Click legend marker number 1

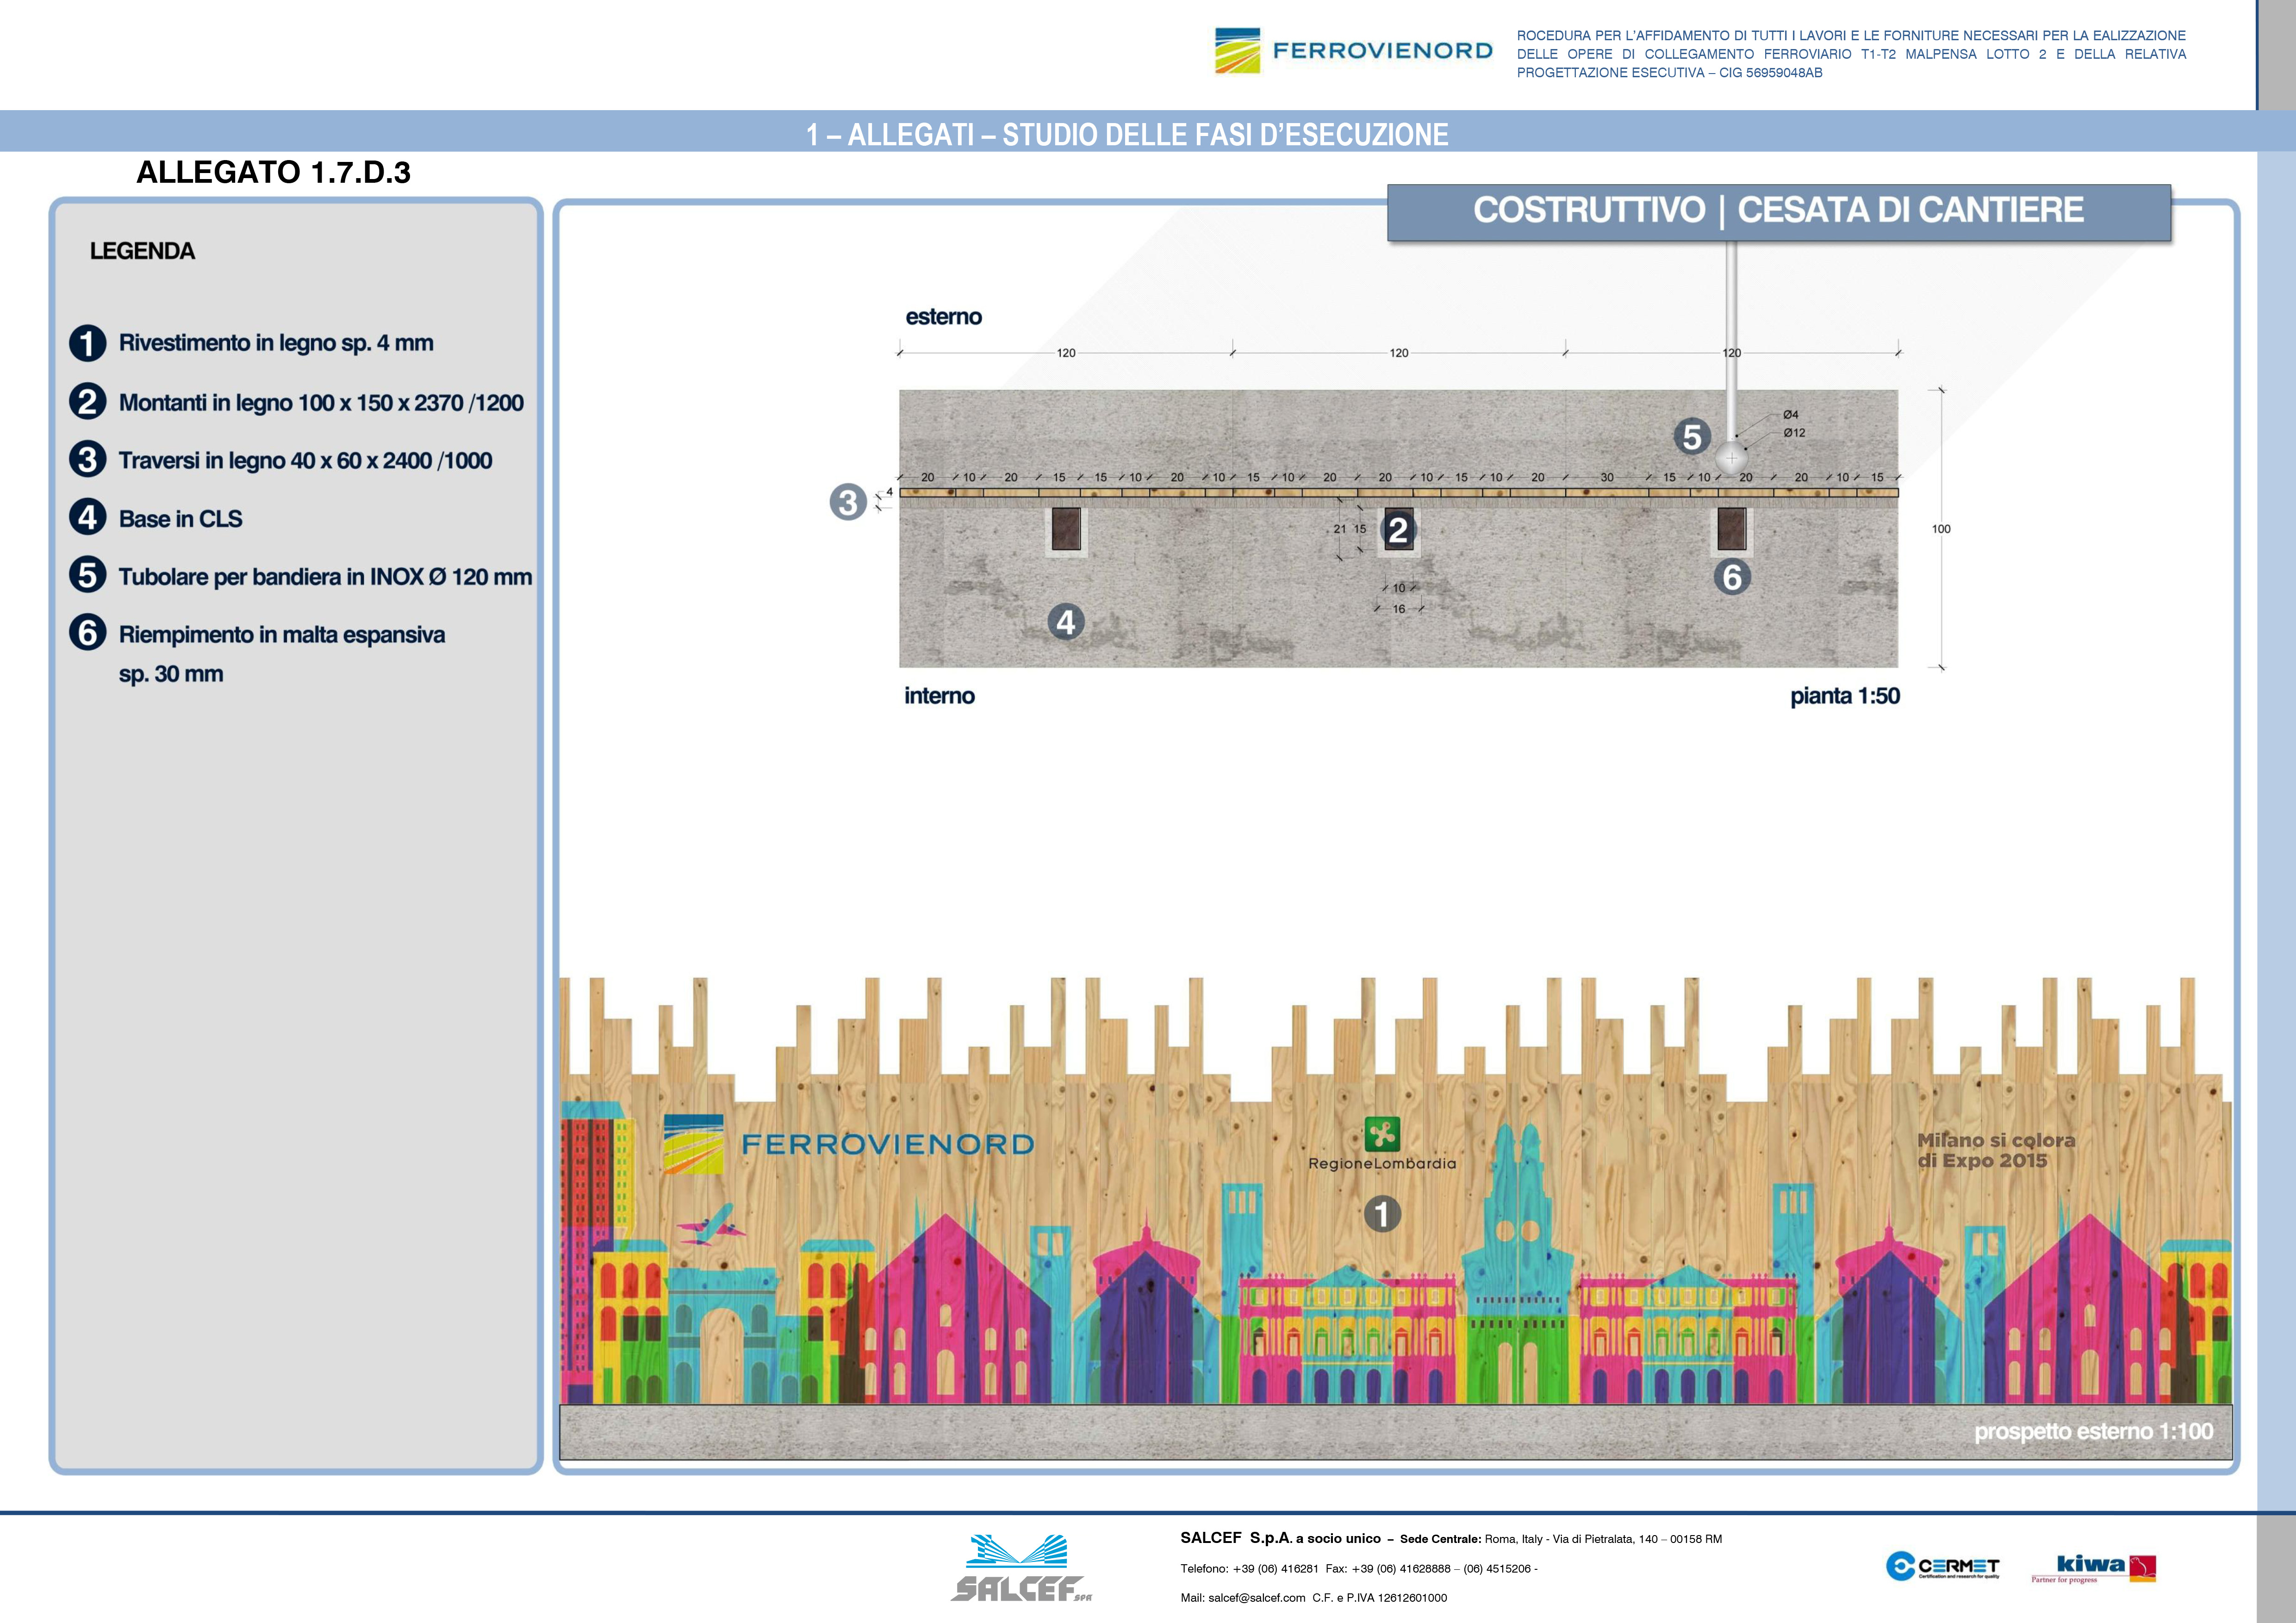[87, 343]
